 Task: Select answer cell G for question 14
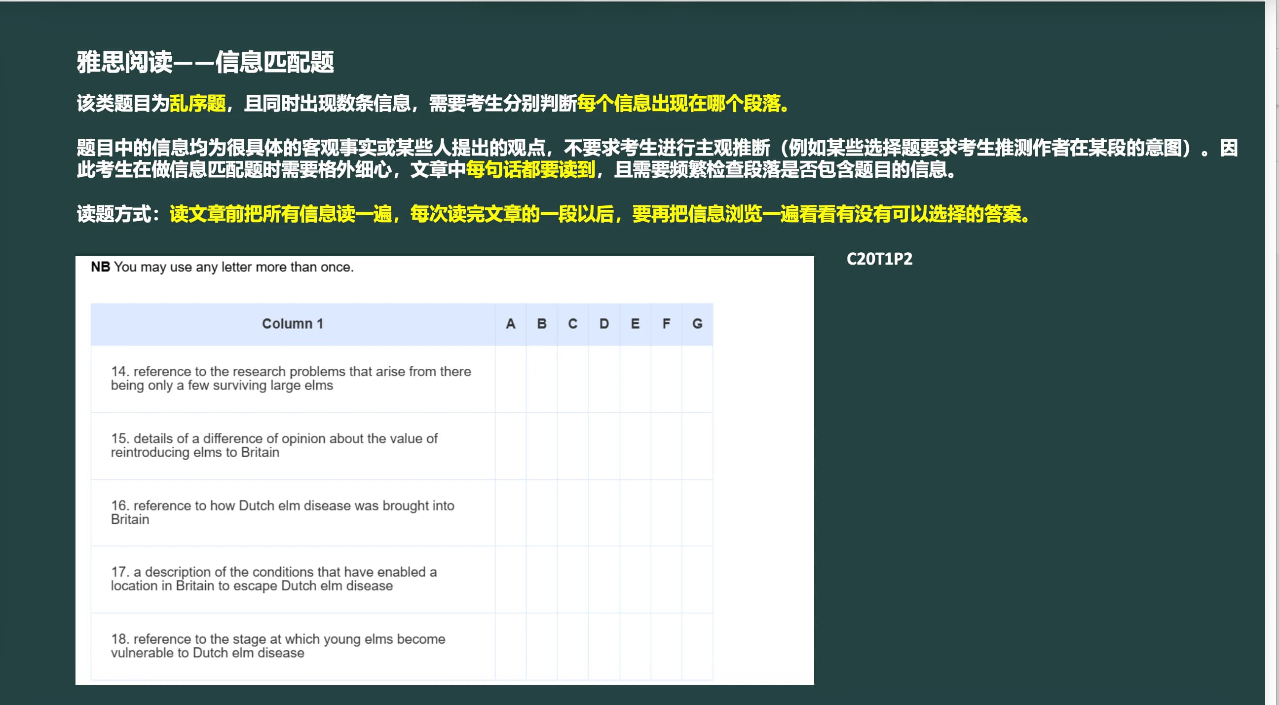(697, 379)
